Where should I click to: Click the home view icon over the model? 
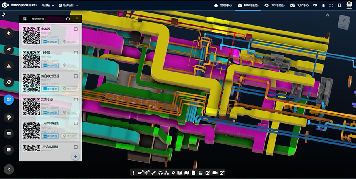(328, 15)
